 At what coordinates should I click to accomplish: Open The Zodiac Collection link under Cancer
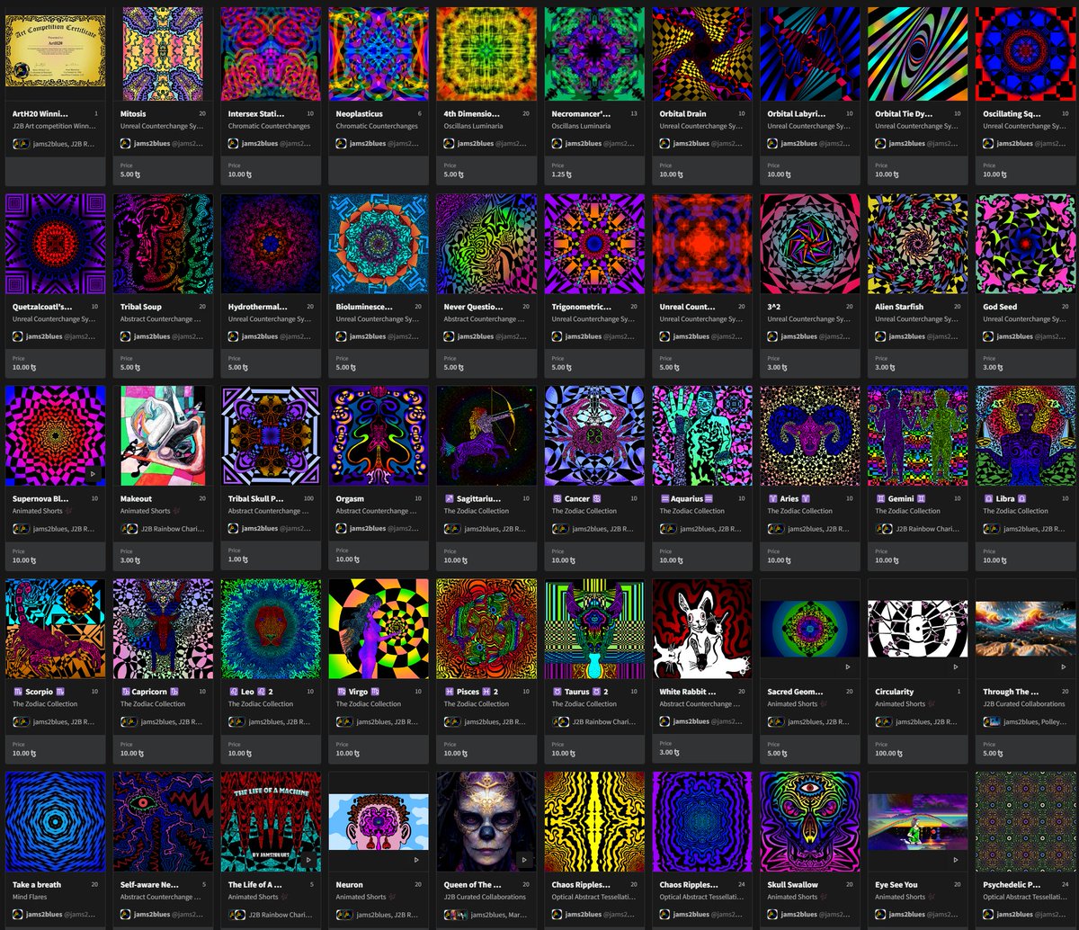pyautogui.click(x=586, y=511)
